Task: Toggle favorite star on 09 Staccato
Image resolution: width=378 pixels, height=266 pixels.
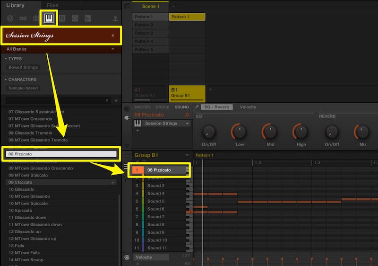Action: 113,183
